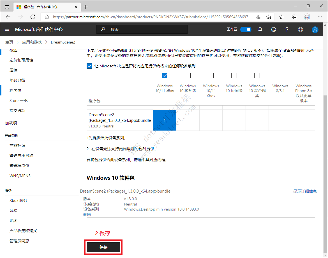Image resolution: width=328 pixels, height=258 pixels.
Task: Reload the current page
Action: (x=33, y=17)
